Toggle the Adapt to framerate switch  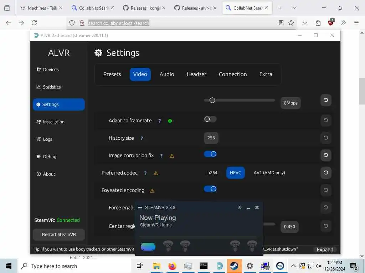point(210,119)
